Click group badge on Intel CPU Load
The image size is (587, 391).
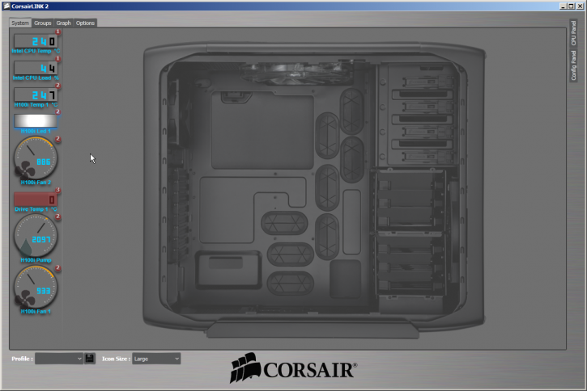coord(58,59)
